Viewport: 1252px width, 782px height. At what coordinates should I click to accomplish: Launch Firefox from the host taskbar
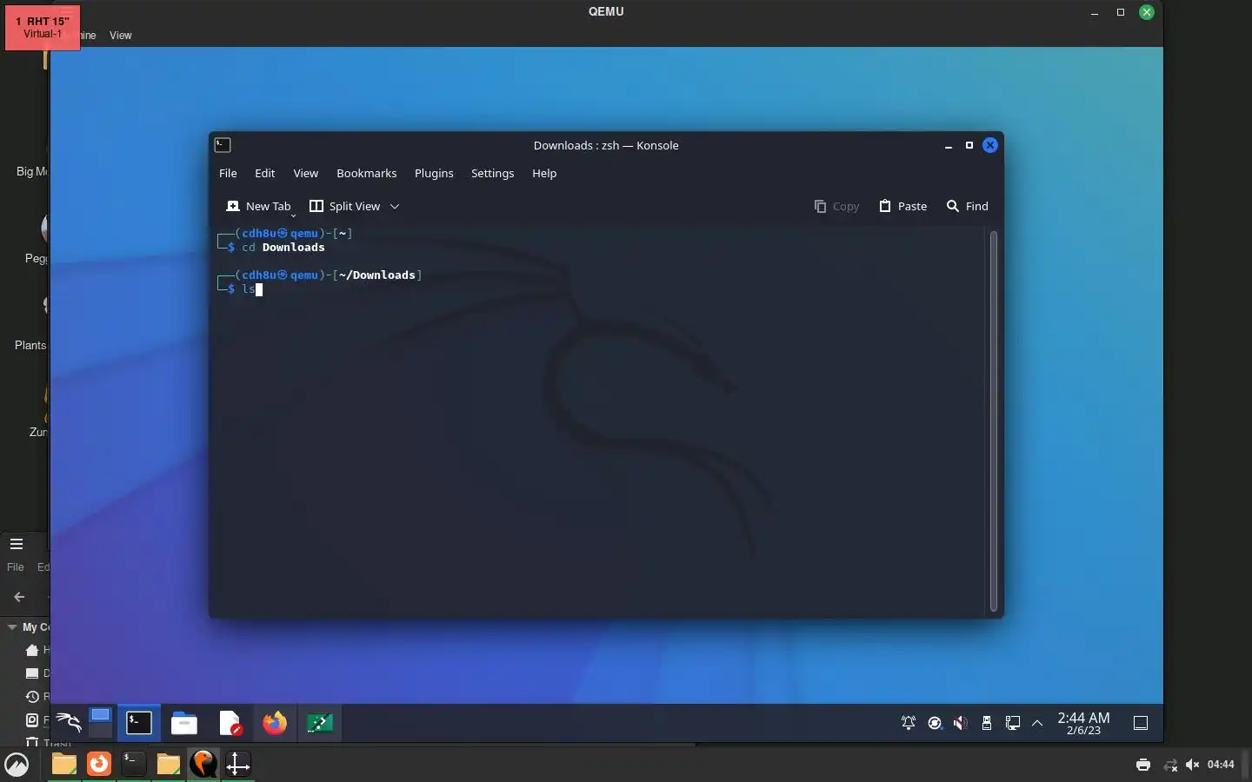point(99,764)
